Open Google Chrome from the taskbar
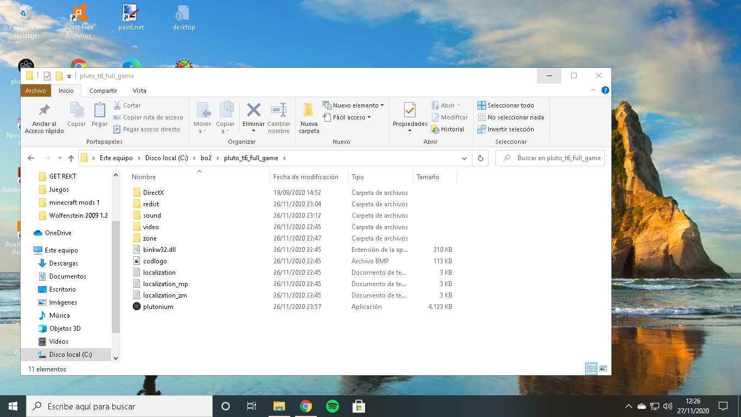This screenshot has height=417, width=741. pos(306,406)
